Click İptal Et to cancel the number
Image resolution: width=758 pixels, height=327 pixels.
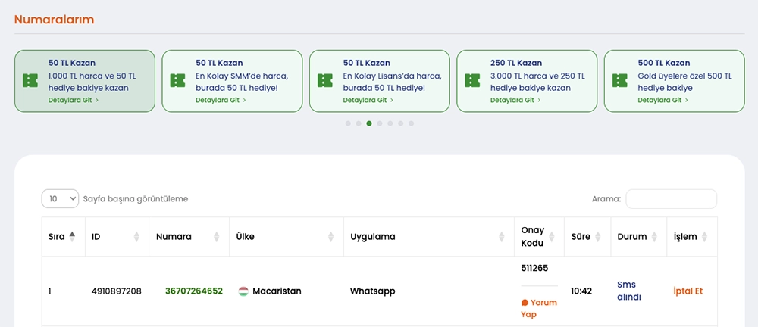(688, 291)
